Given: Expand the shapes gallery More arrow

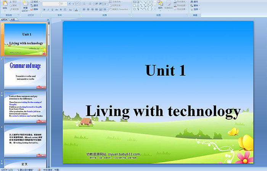Looking at the screenshot, I should 155,9.
